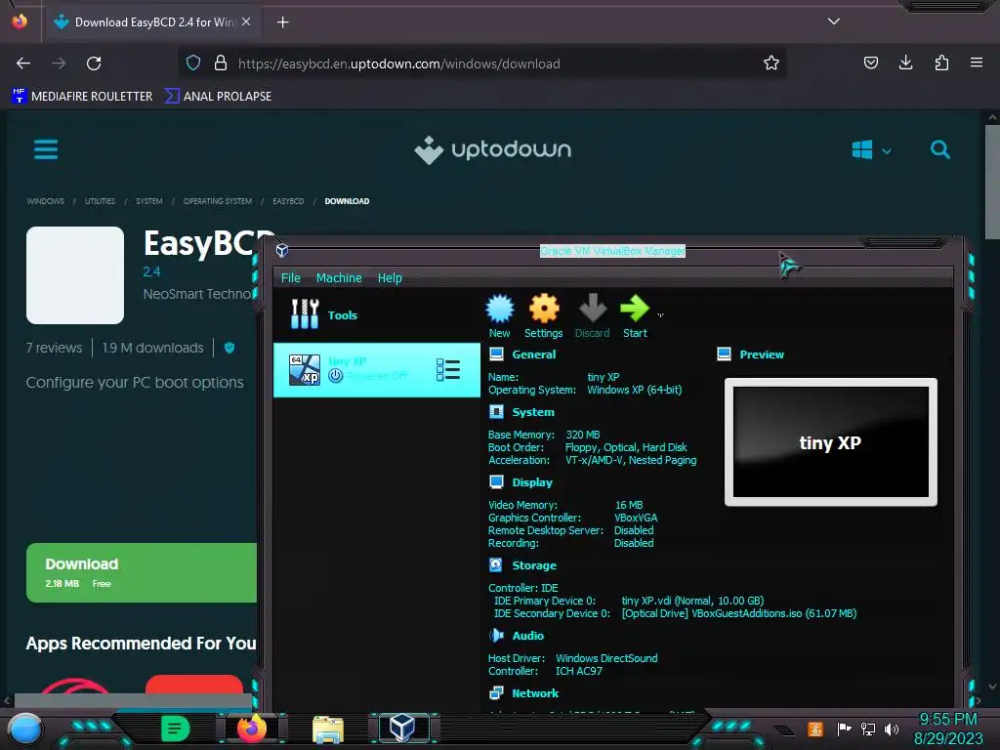The width and height of the screenshot is (1000, 750).
Task: Click the Audio section header
Action: point(528,635)
